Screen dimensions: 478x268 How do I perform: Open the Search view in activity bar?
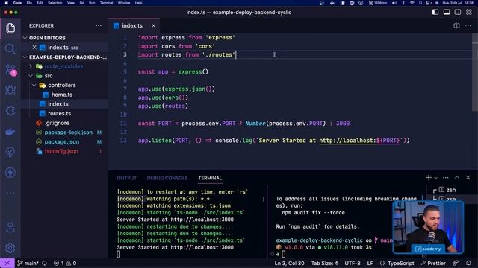tap(10, 48)
